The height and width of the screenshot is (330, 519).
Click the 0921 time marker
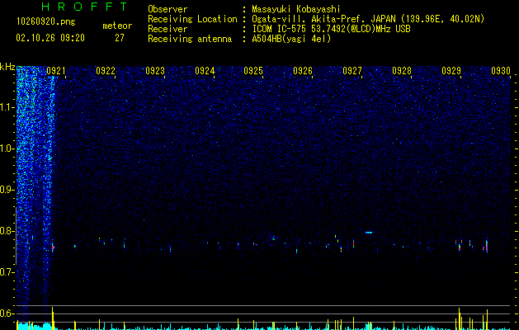point(56,71)
